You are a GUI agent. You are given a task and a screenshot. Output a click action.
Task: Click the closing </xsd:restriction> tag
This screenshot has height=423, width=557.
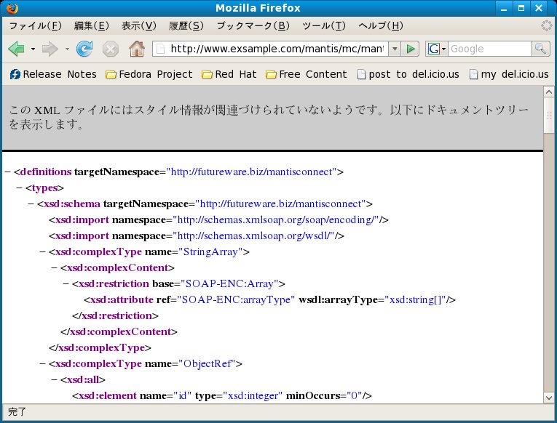tap(115, 315)
